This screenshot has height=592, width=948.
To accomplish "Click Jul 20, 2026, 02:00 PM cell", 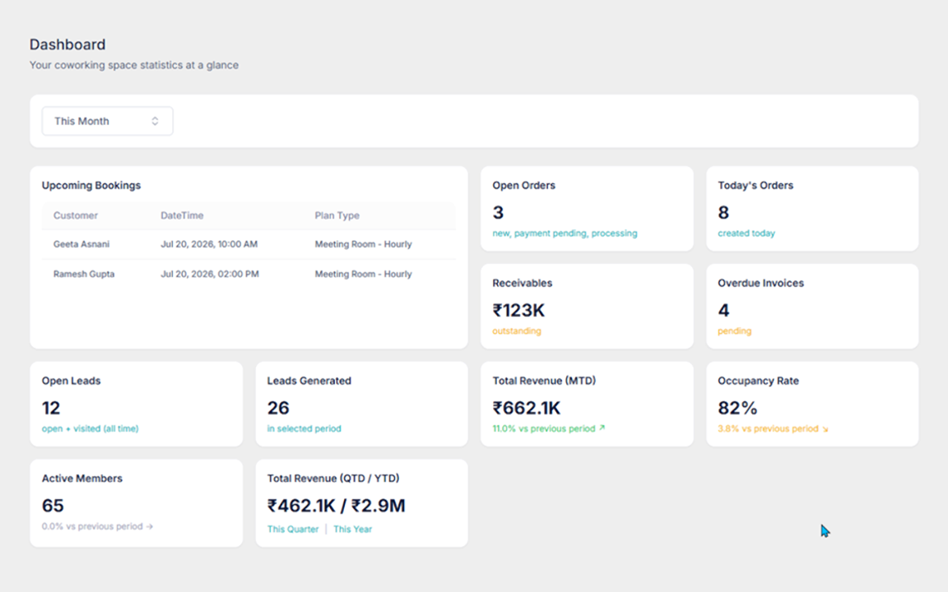I will 210,274.
